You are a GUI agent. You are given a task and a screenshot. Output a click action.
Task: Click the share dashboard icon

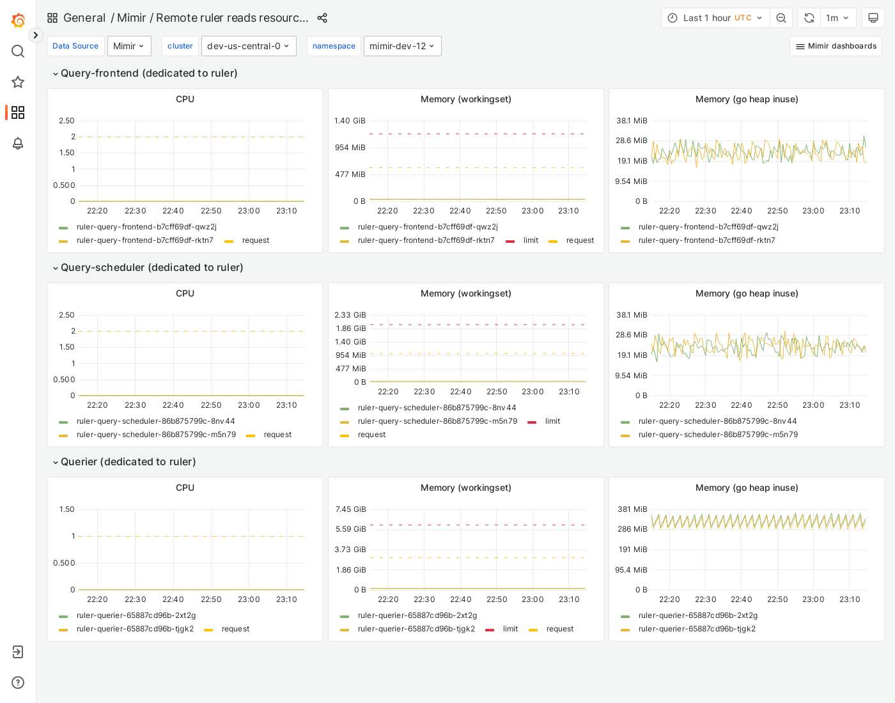(322, 18)
